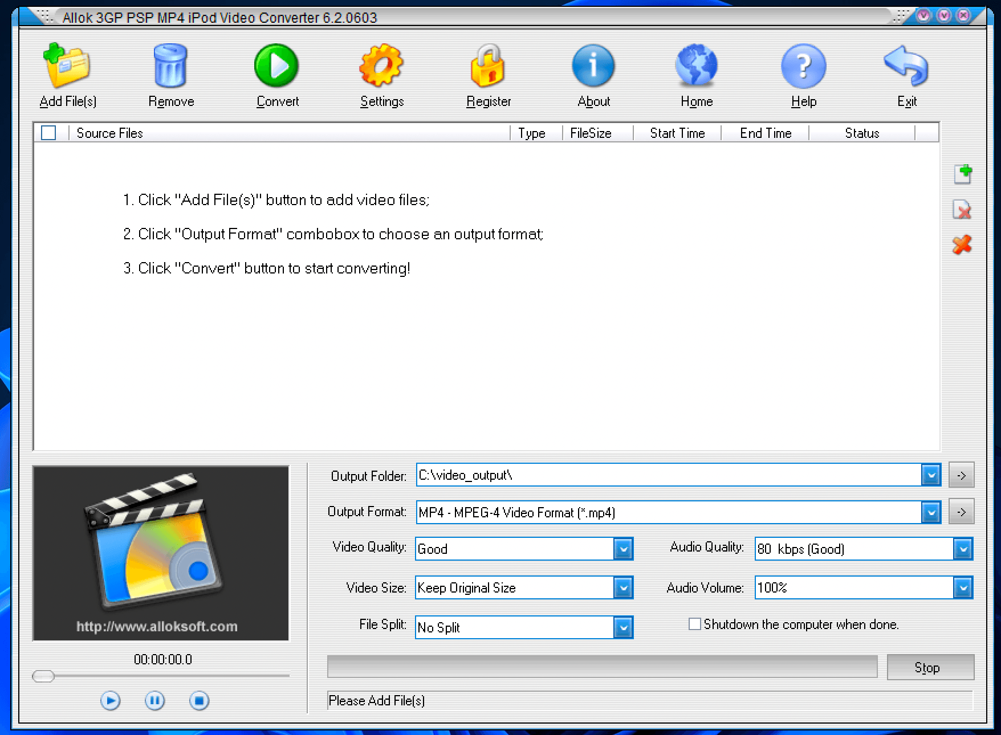
Task: Click the Add File(s) text label
Action: pyautogui.click(x=68, y=101)
